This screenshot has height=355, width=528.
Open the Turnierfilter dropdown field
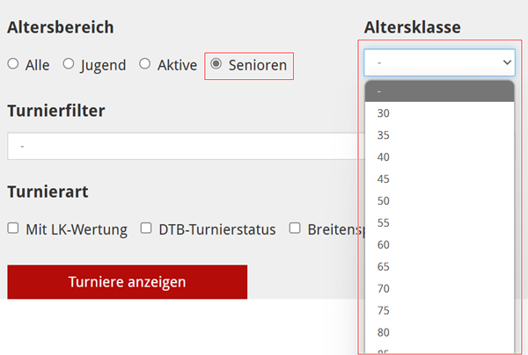pyautogui.click(x=186, y=146)
